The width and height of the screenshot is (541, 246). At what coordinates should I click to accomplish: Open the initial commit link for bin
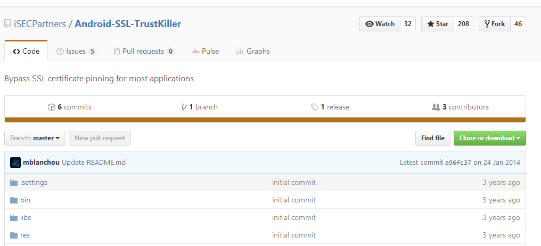[293, 200]
